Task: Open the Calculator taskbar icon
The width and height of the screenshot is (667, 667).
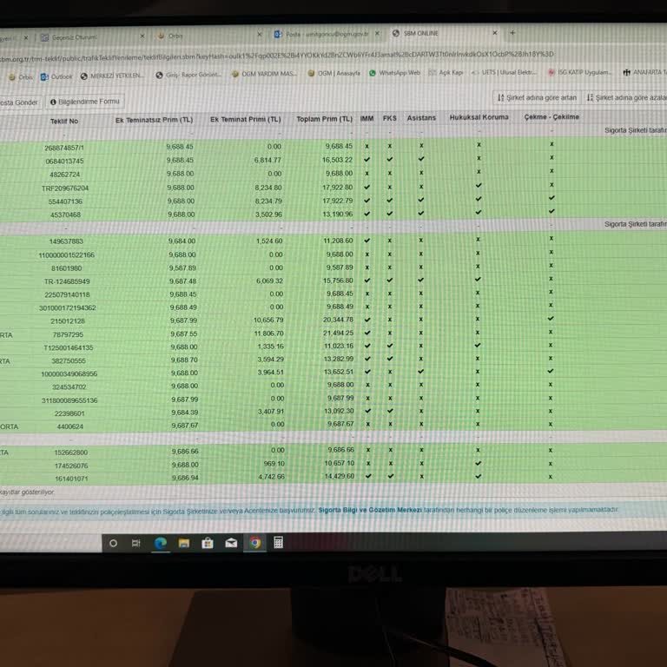Action: 278,542
